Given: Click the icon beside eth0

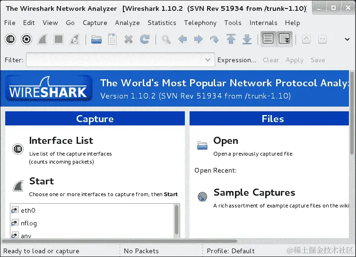Looking at the screenshot, I should [15, 210].
